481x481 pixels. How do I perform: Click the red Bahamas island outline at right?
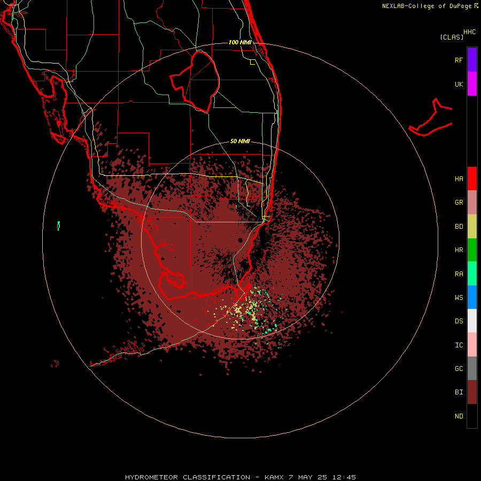pos(431,118)
